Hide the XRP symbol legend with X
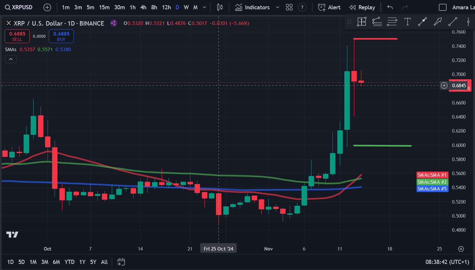 9,23
